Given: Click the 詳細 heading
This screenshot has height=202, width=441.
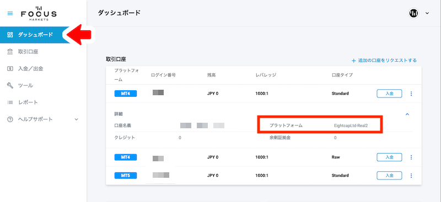Looking at the screenshot, I should coord(119,114).
